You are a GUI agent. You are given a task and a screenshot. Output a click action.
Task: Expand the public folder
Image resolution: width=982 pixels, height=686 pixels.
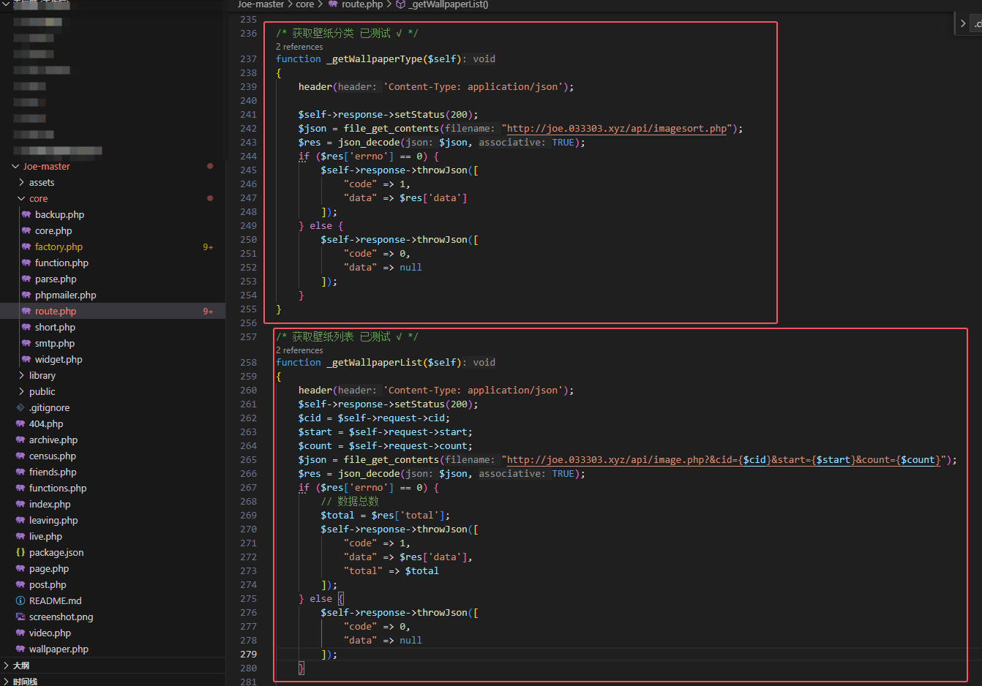click(21, 392)
